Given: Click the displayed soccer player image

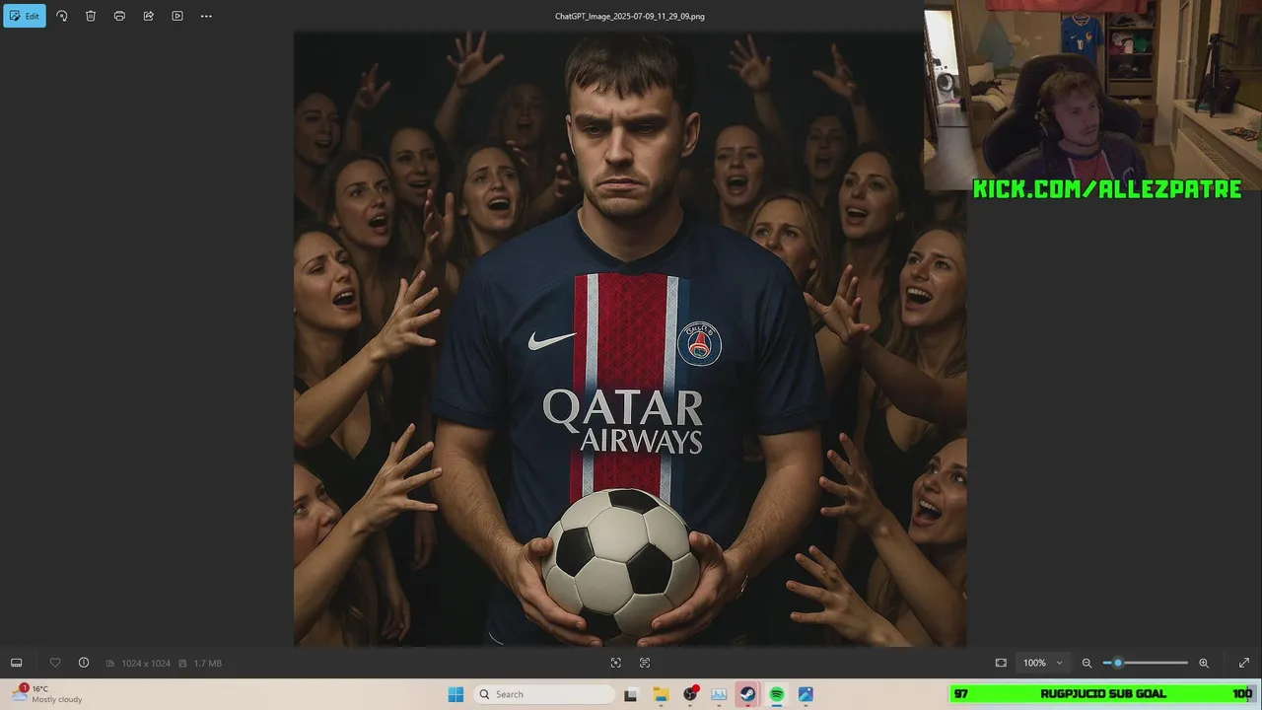Looking at the screenshot, I should [x=630, y=339].
